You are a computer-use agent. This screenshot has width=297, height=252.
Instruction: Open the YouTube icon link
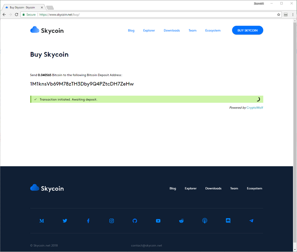click(158, 221)
